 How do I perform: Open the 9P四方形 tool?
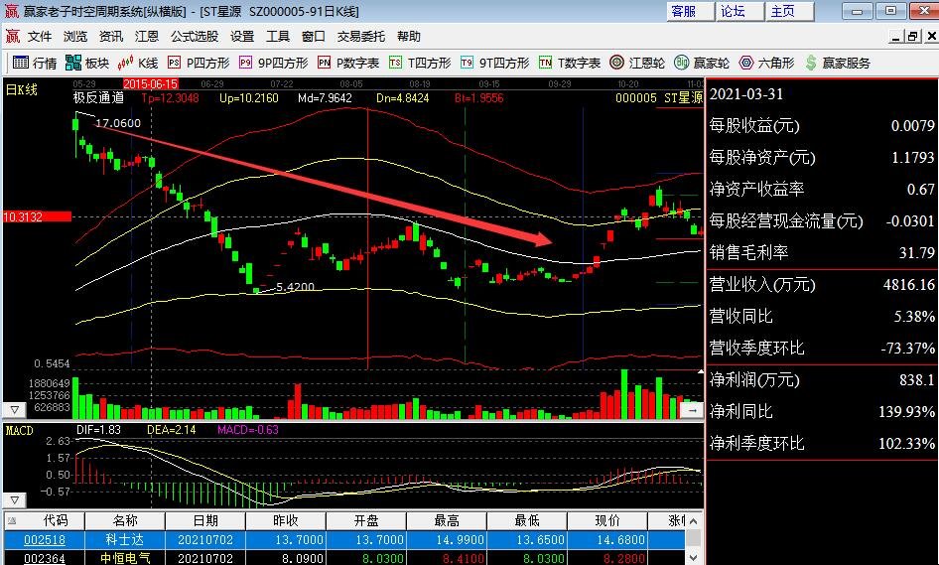(273, 63)
